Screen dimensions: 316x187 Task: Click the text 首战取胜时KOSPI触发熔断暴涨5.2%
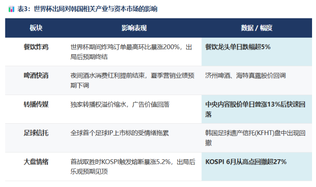[x=120, y=162]
